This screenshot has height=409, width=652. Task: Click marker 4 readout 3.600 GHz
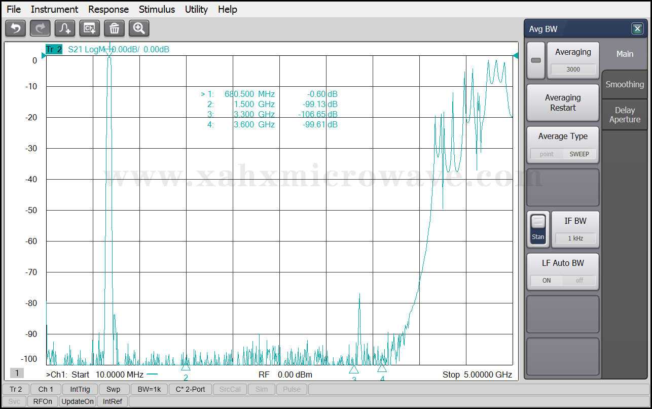[x=255, y=124]
